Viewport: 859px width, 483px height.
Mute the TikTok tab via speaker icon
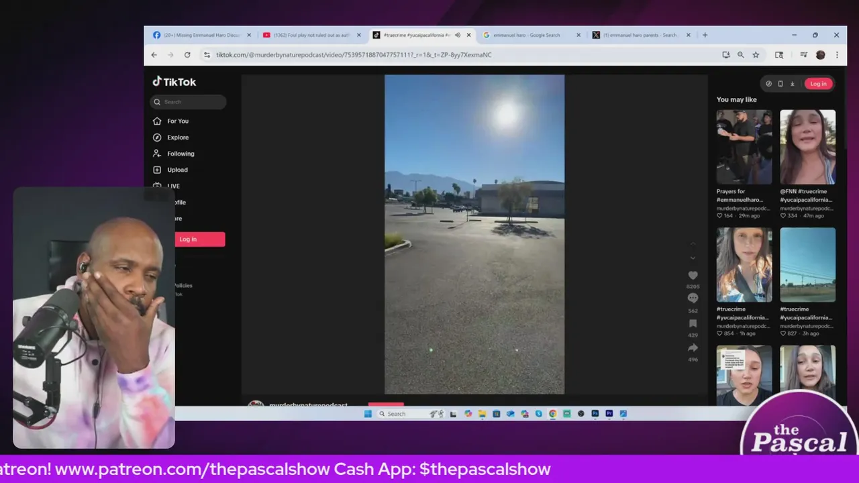[458, 35]
